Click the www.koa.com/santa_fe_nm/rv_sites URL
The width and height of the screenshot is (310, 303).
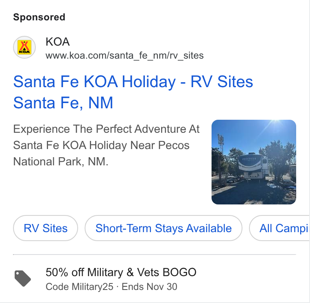click(x=124, y=55)
